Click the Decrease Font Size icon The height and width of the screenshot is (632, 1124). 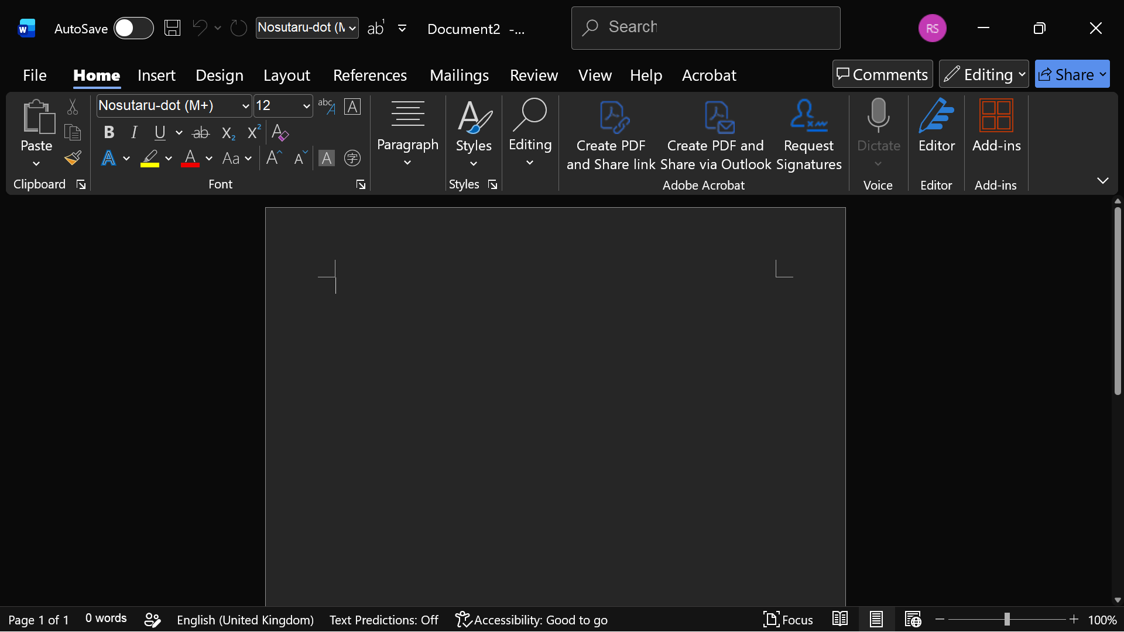click(x=300, y=158)
